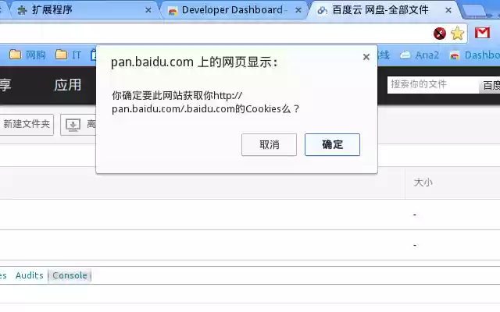Close the Developer Dashboard tab
This screenshot has width=500, height=312.
(x=298, y=10)
